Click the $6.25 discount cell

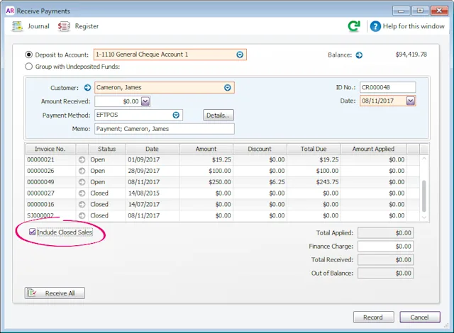(x=260, y=182)
